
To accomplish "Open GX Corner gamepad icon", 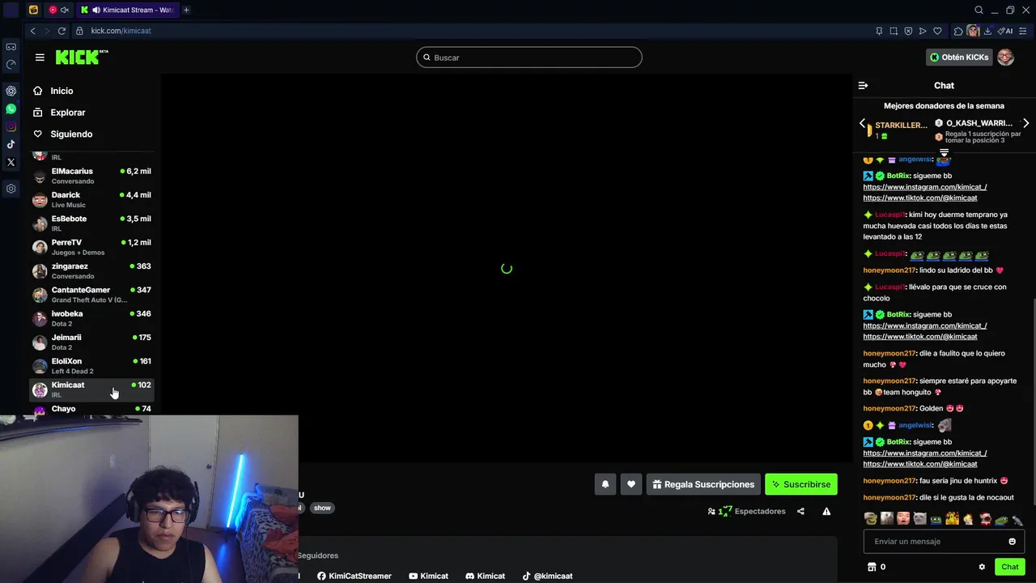I will [x=11, y=47].
